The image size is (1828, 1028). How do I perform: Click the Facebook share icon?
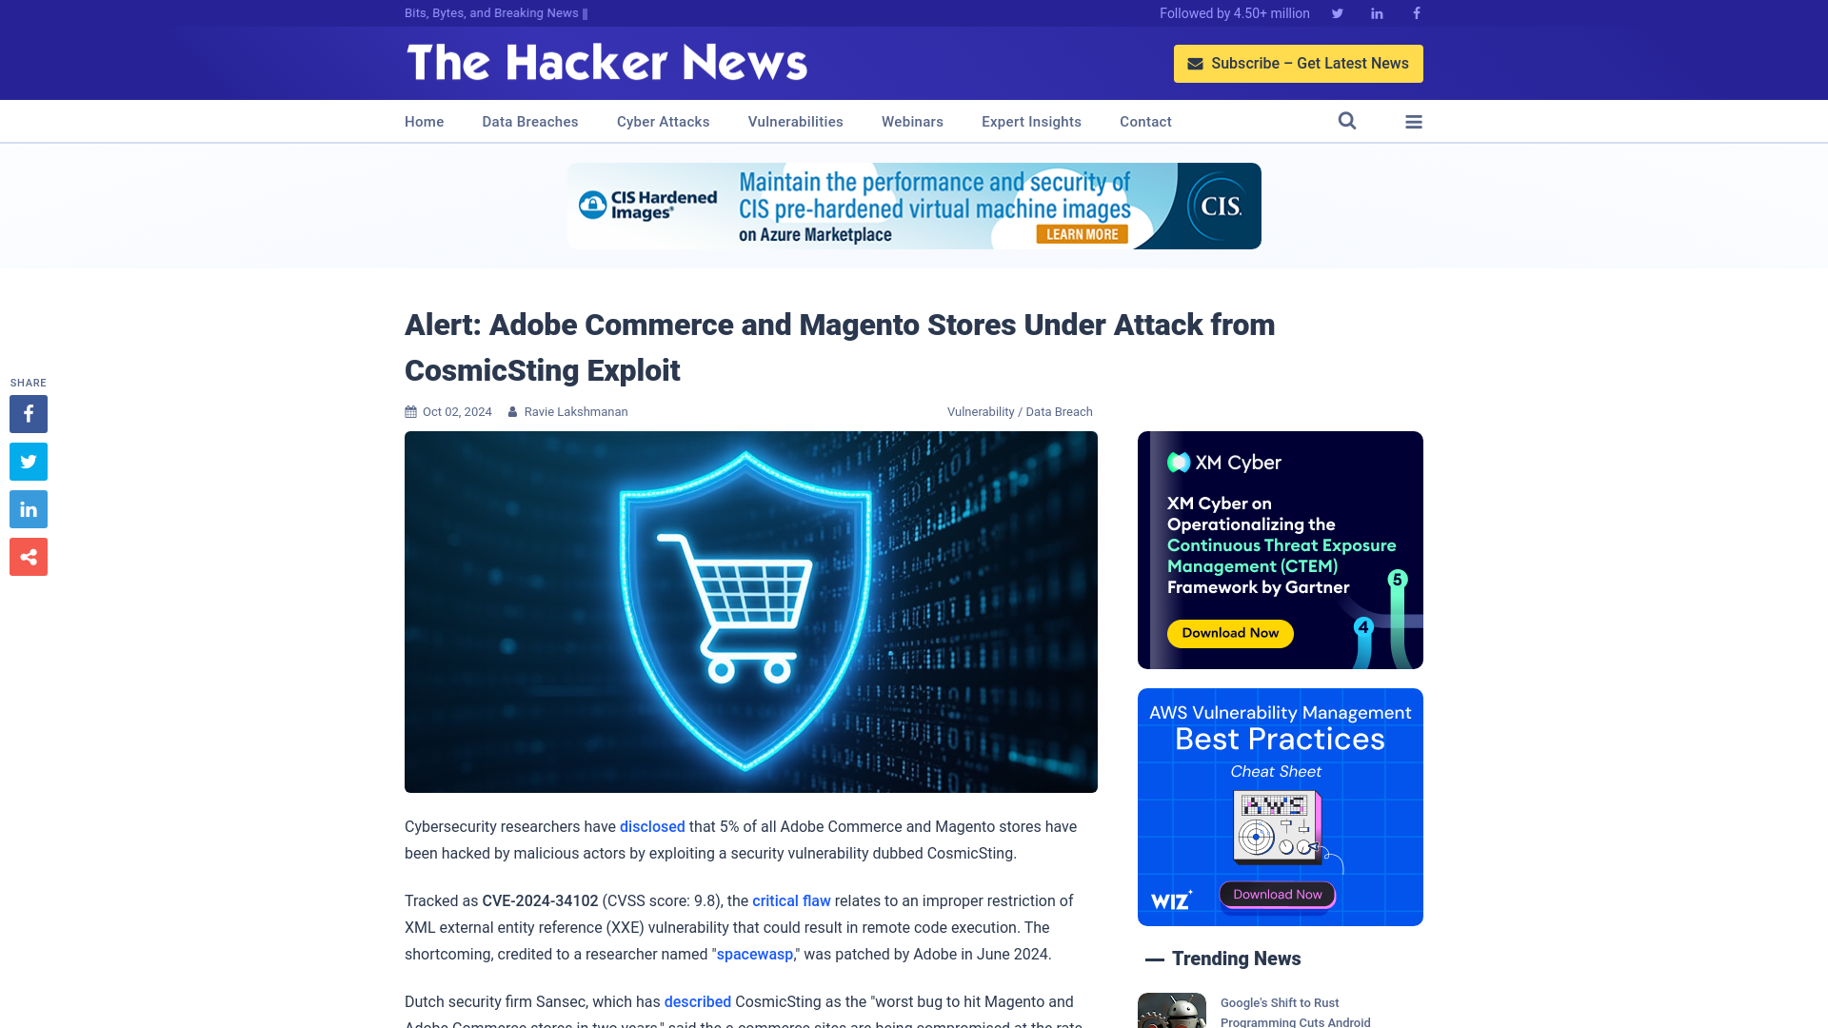(28, 413)
